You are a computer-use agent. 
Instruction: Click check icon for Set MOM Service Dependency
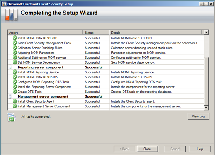pyautogui.click(x=15, y=62)
